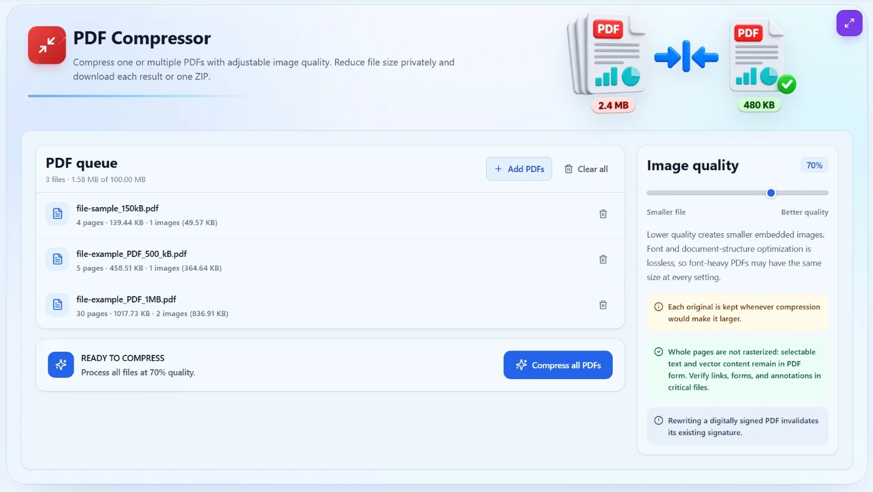Toggle fullscreen with the purple expand icon
This screenshot has height=492, width=873.
(849, 23)
